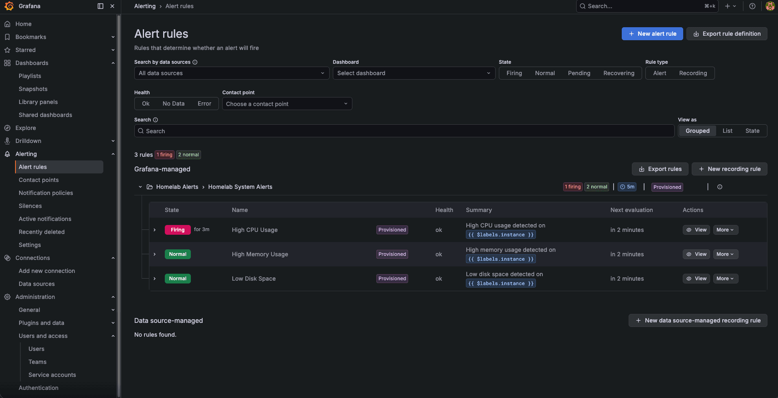The height and width of the screenshot is (398, 778).
Task: Click the High CPU Usage rule name
Action: [x=255, y=230]
